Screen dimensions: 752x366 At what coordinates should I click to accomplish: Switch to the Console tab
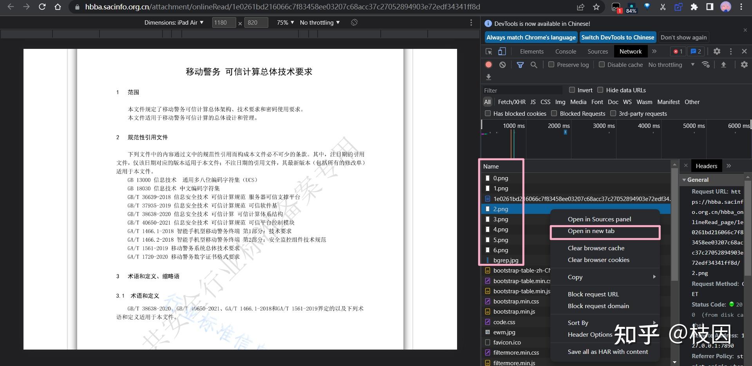(x=566, y=51)
